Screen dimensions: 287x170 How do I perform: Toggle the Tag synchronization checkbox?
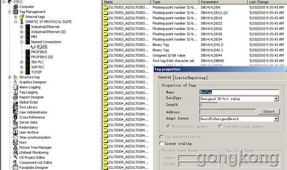pos(161,137)
